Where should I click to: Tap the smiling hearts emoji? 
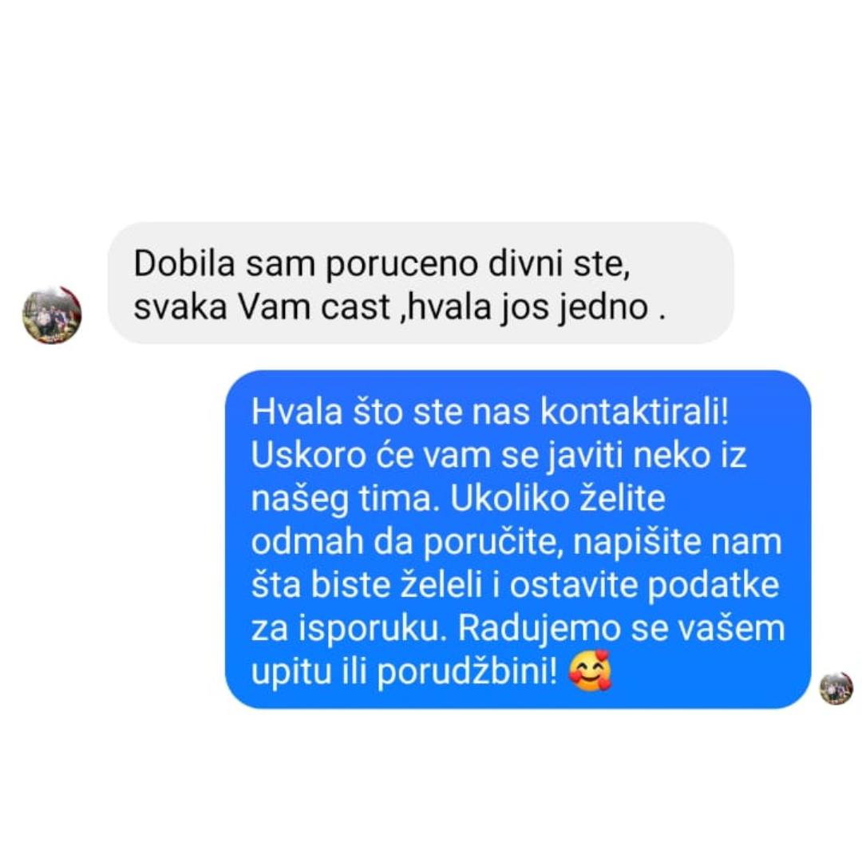pyautogui.click(x=590, y=670)
